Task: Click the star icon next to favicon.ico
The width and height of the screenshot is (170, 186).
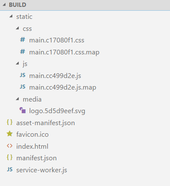Action: click(x=9, y=134)
